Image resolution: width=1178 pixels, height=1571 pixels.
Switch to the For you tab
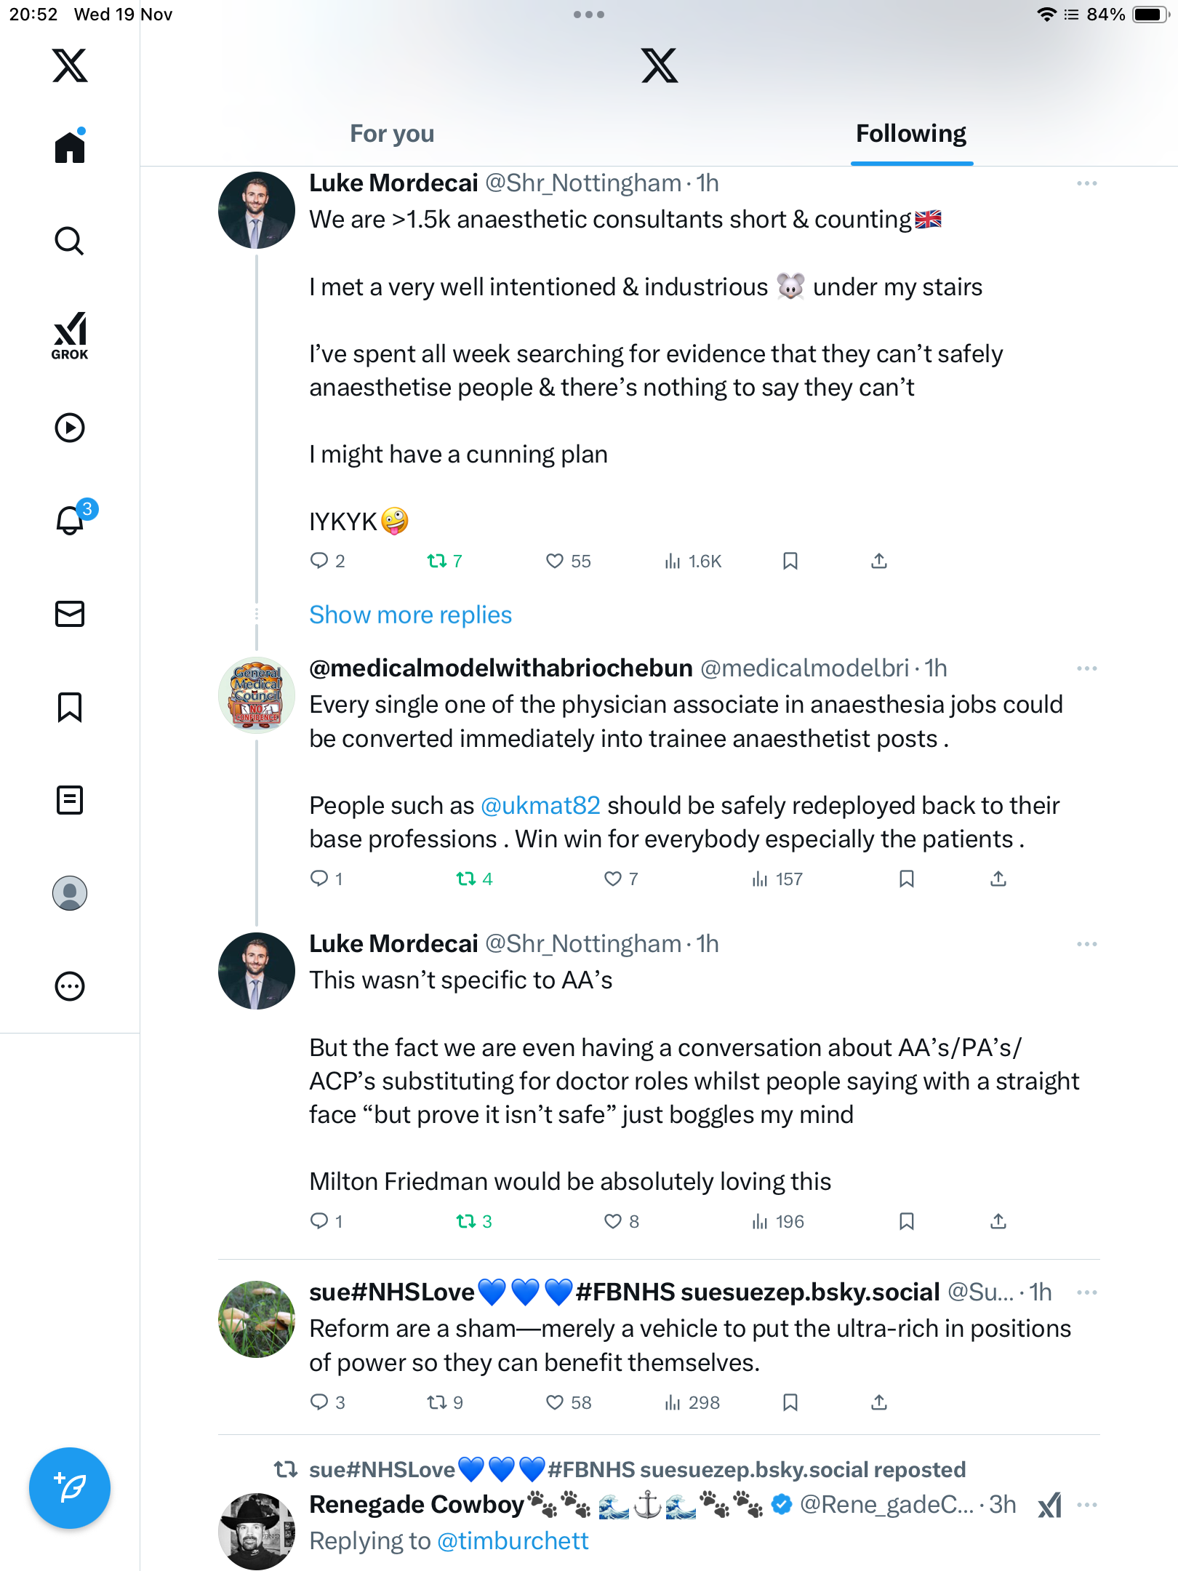[x=392, y=134]
